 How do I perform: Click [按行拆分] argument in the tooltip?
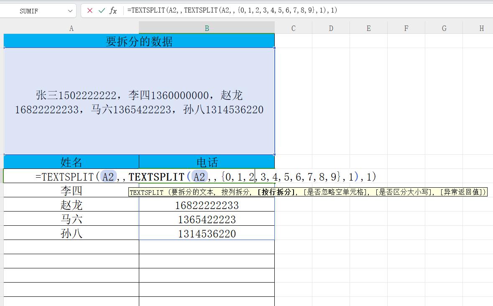[276, 192]
